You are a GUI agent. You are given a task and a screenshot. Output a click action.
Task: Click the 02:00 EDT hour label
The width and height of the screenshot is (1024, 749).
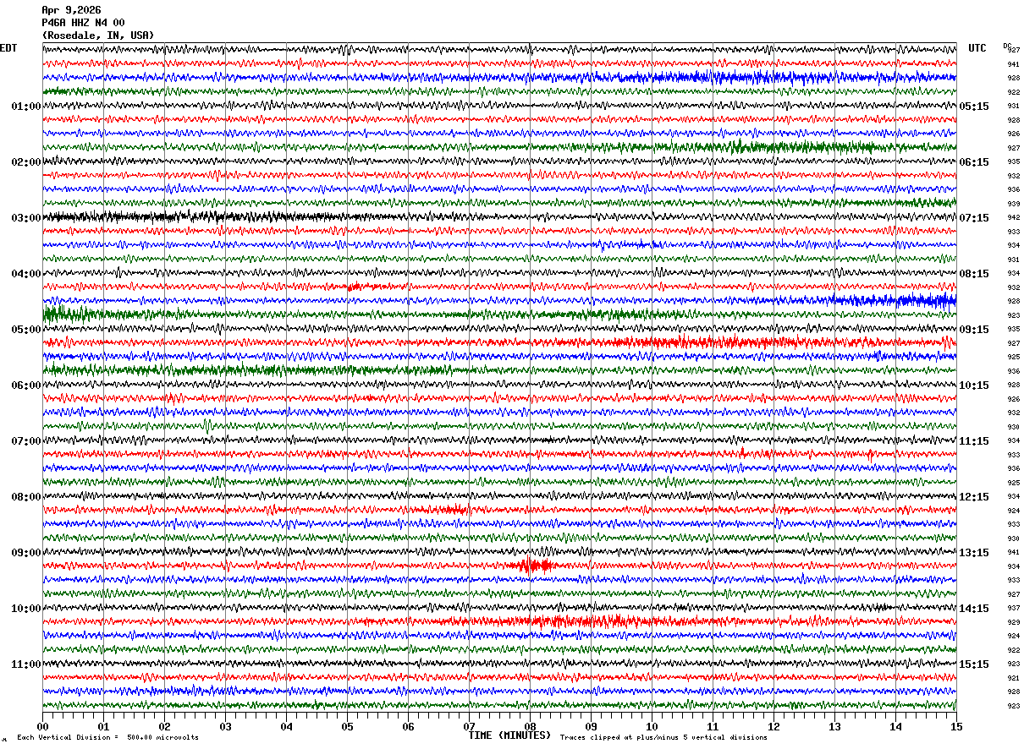click(26, 162)
